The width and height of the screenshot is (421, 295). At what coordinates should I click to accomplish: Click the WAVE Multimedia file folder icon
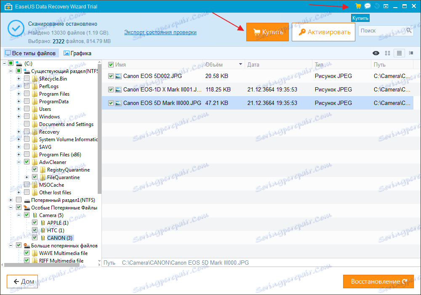35,253
